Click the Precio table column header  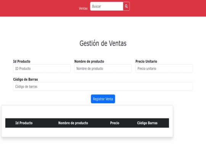(114, 123)
